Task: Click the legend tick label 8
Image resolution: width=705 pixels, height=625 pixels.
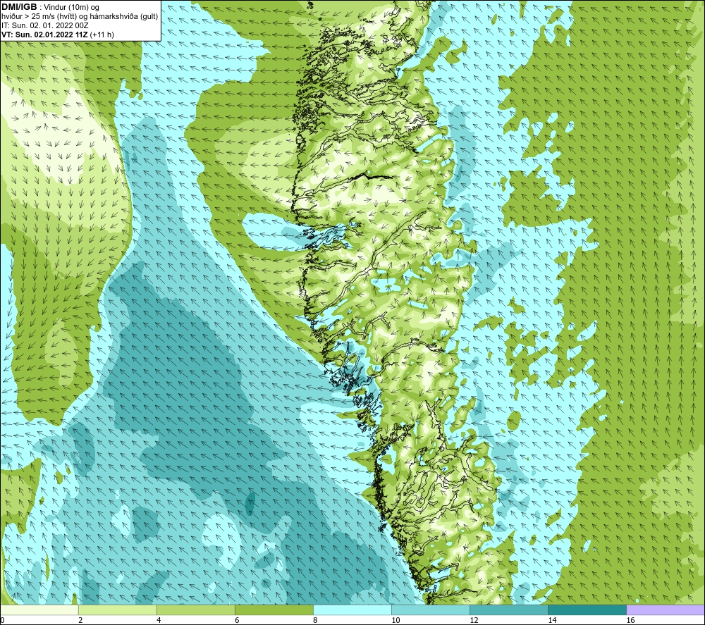Action: click(315, 621)
